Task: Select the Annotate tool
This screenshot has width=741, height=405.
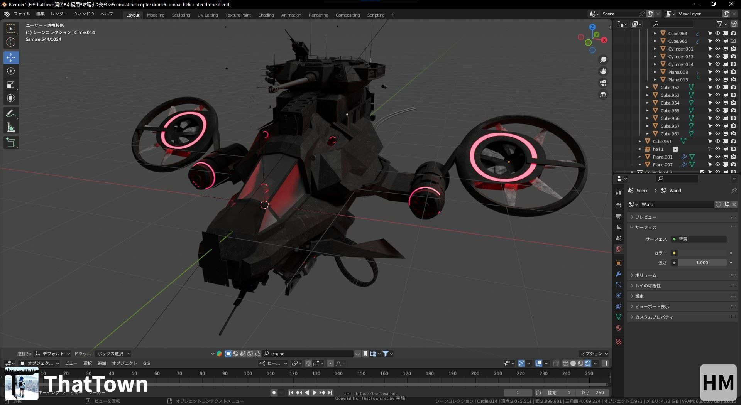Action: [11, 113]
